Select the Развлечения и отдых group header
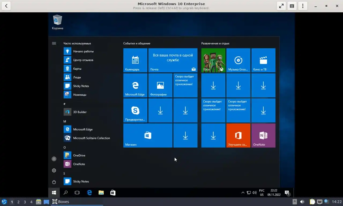 point(215,43)
